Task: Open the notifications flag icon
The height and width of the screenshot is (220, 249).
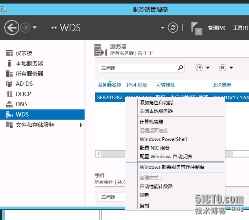Action: [x=196, y=28]
